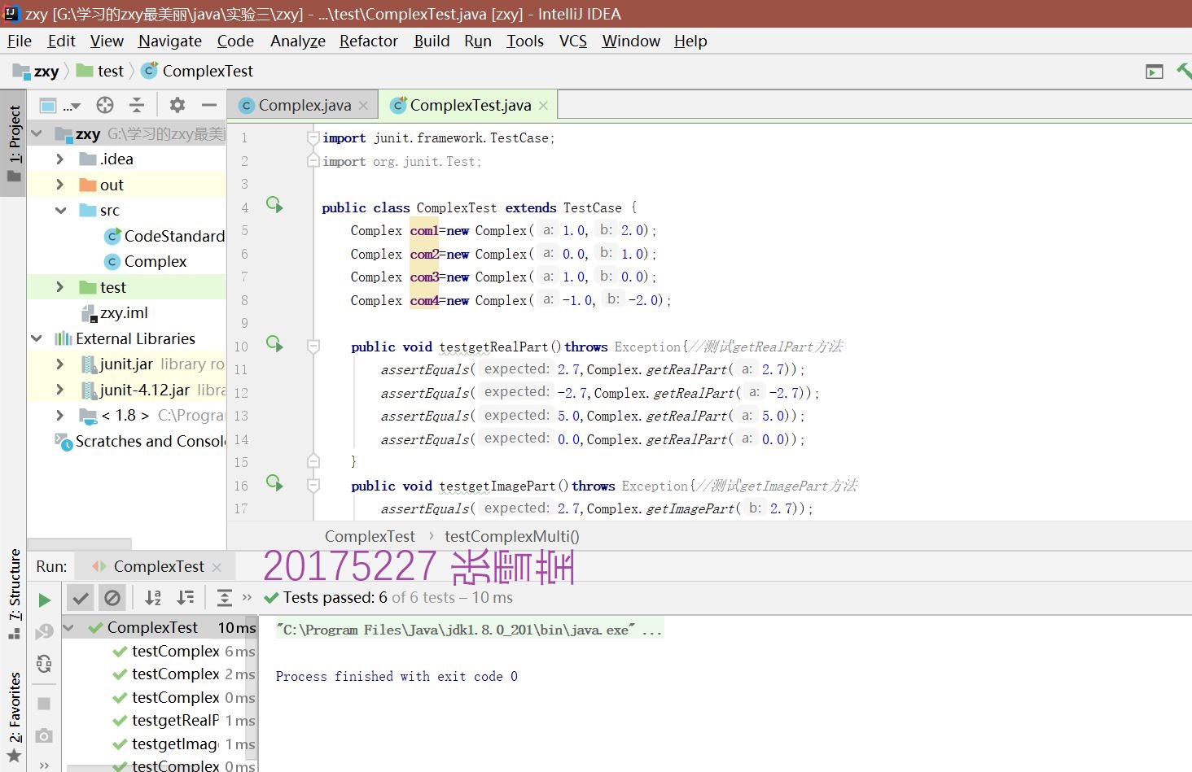Viewport: 1192px width, 772px height.
Task: Expand the .idea folder
Action: [x=59, y=159]
